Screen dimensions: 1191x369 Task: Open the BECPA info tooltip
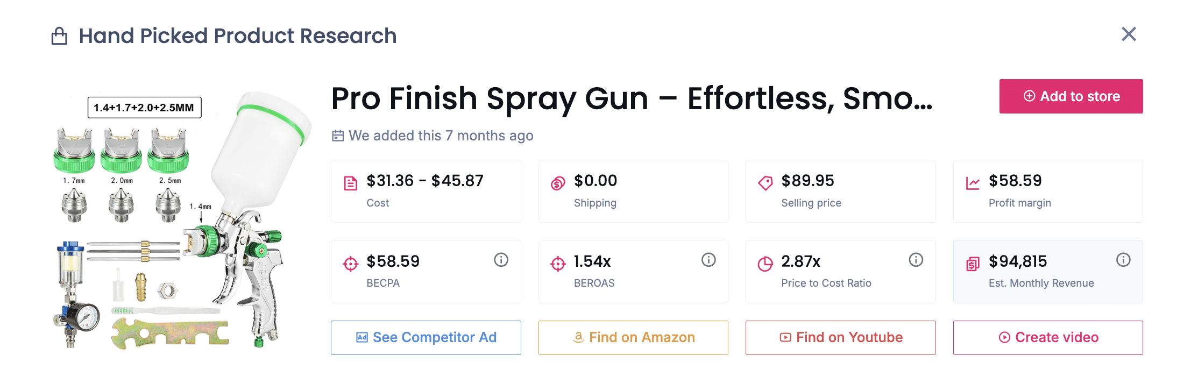(x=501, y=260)
